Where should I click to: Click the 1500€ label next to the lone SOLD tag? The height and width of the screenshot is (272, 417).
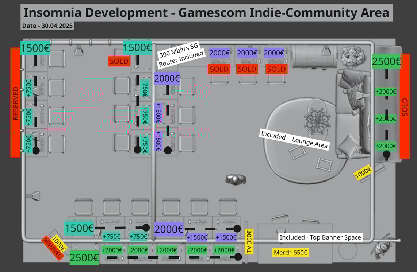(137, 47)
